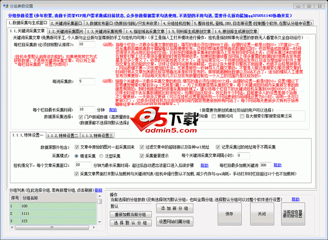Click group list scroll right arrow

pyautogui.click(x=94, y=227)
